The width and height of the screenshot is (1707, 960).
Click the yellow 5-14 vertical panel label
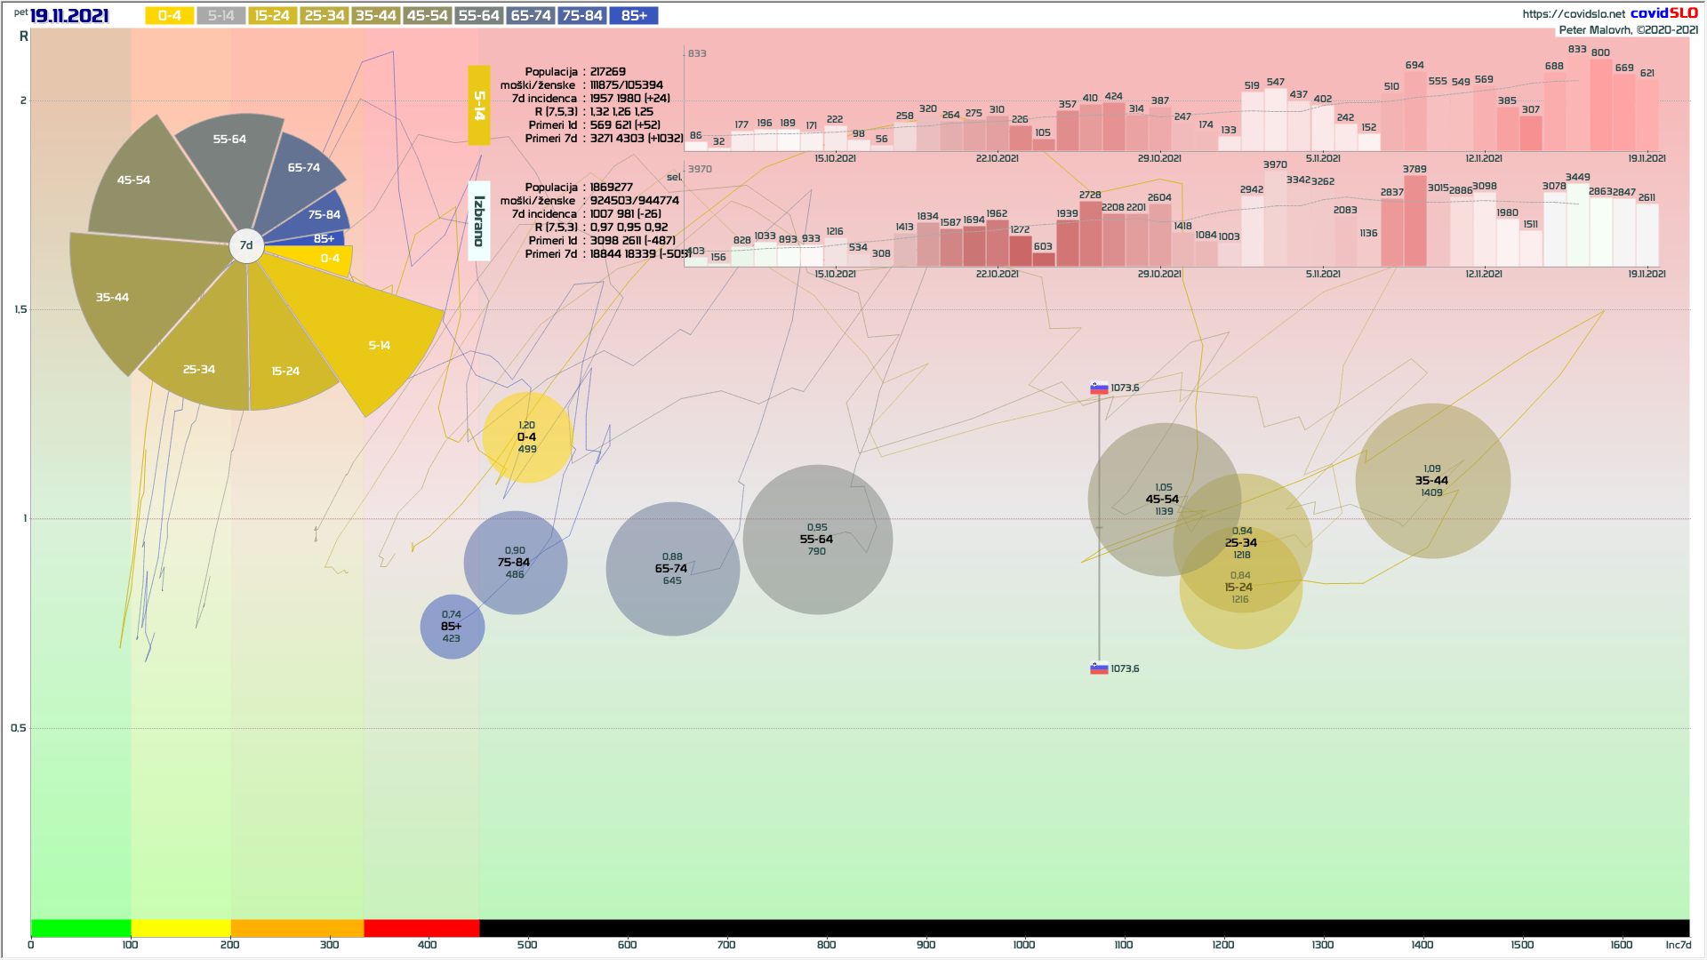(x=479, y=105)
